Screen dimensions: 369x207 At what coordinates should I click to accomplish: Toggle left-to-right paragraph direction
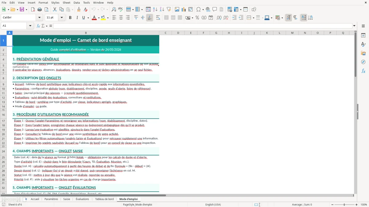[x=288, y=18]
